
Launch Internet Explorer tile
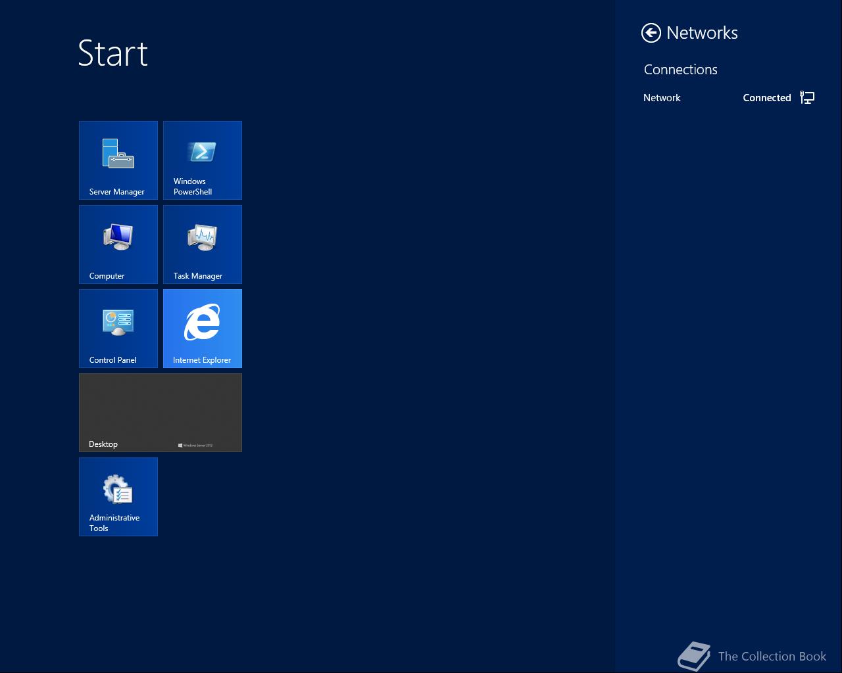pos(203,329)
